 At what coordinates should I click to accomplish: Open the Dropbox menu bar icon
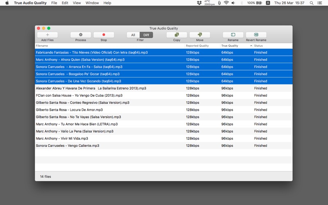(x=199, y=3)
